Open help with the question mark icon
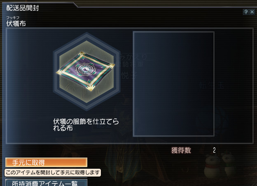The image size is (257, 186). pos(246,12)
